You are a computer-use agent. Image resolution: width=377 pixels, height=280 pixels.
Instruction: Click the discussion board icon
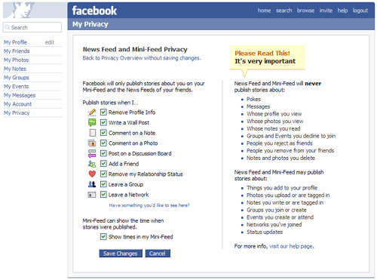pos(92,153)
